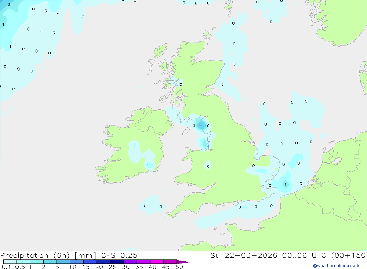Screen dimensions: 367x269
Task: Click the upper '1' value over Ireland
Action: 135,144
